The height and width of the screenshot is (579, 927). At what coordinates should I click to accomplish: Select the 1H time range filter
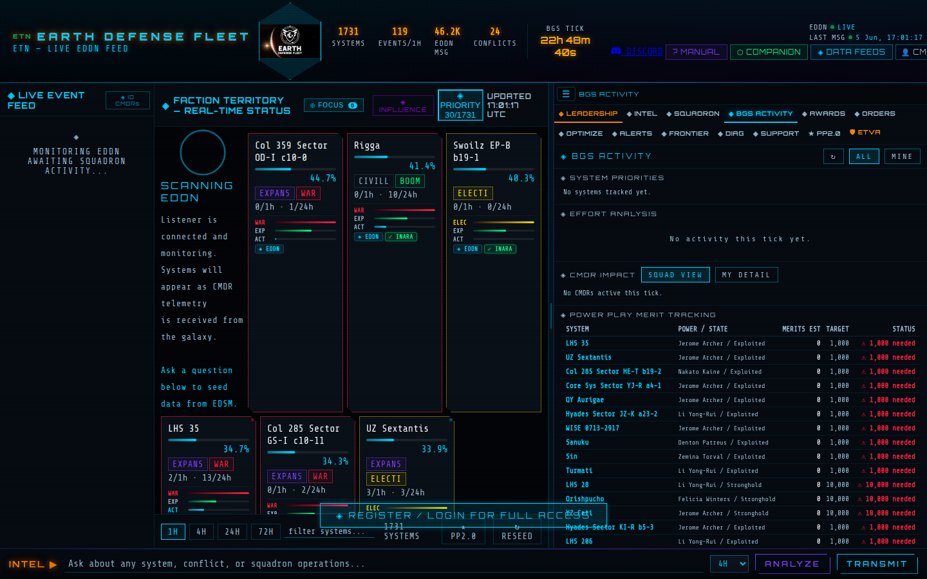pos(173,532)
